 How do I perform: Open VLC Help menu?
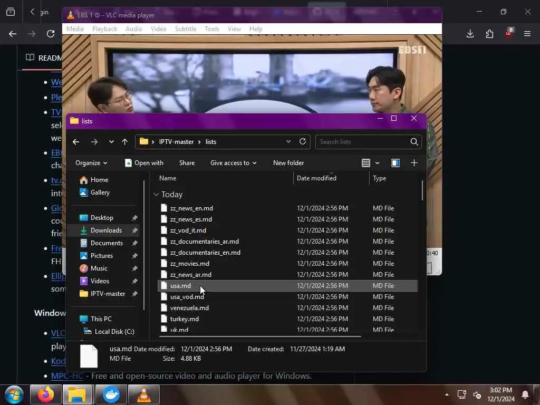tap(256, 29)
